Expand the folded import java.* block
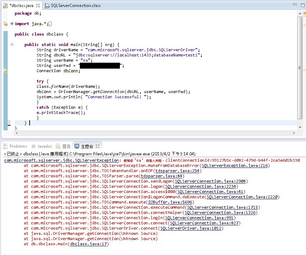The height and width of the screenshot is (255, 306). tap(12, 24)
